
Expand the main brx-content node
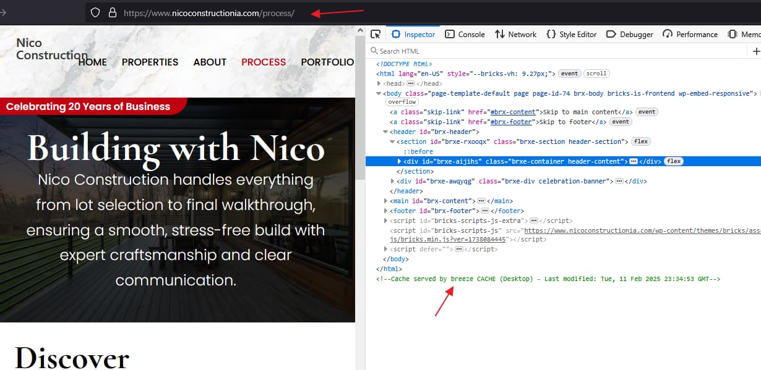(x=386, y=201)
